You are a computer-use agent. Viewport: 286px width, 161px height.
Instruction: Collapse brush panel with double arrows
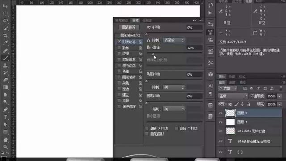pyautogui.click(x=195, y=21)
